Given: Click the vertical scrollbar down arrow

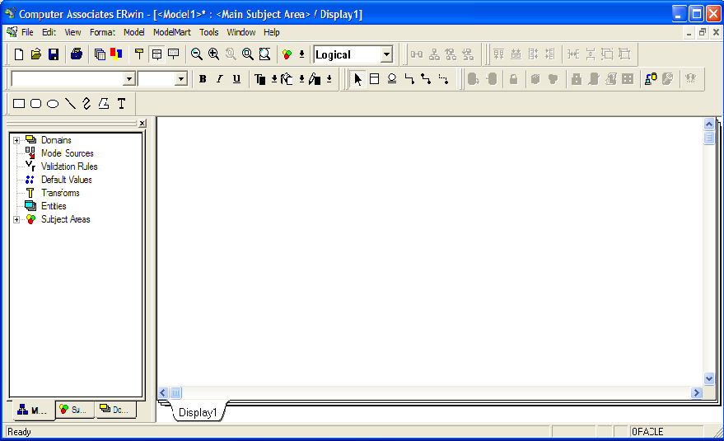Looking at the screenshot, I should [709, 378].
